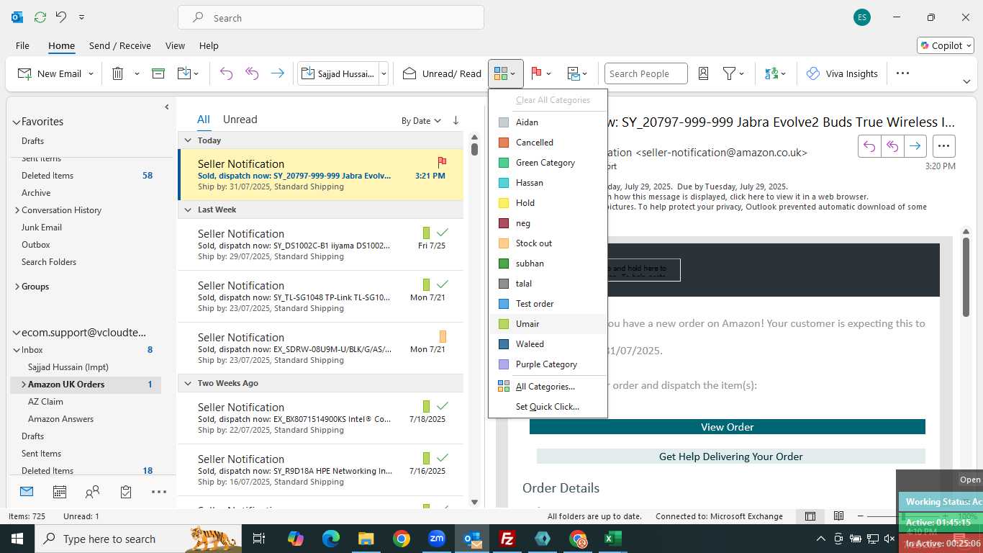983x553 pixels.
Task: Open the ribbon More commands ellipsis
Action: tap(902, 73)
